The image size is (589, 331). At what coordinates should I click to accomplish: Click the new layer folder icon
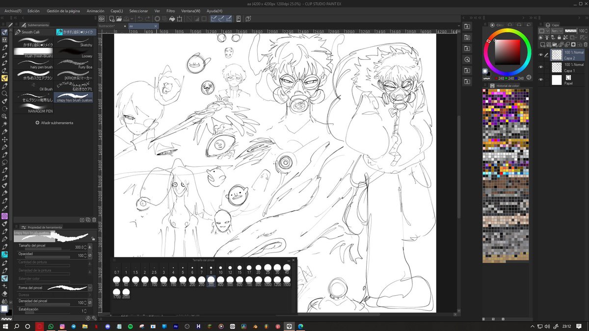click(555, 45)
